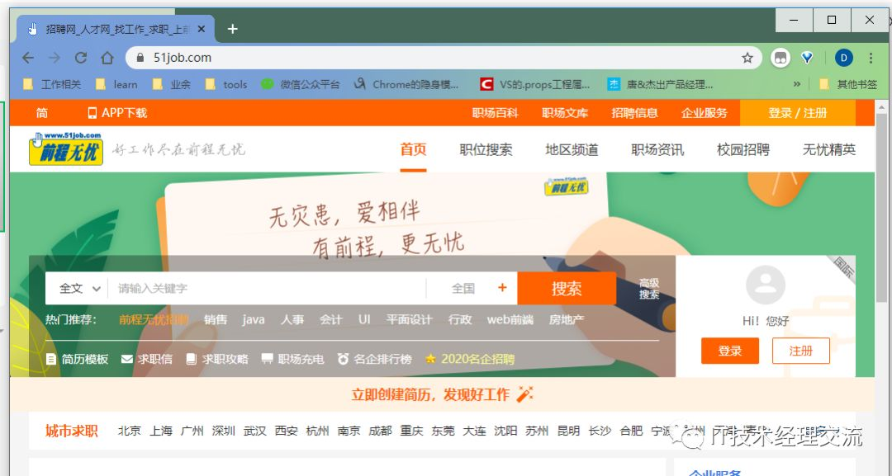
Task: Open the 求职攻略 link
Action: pyautogui.click(x=217, y=359)
